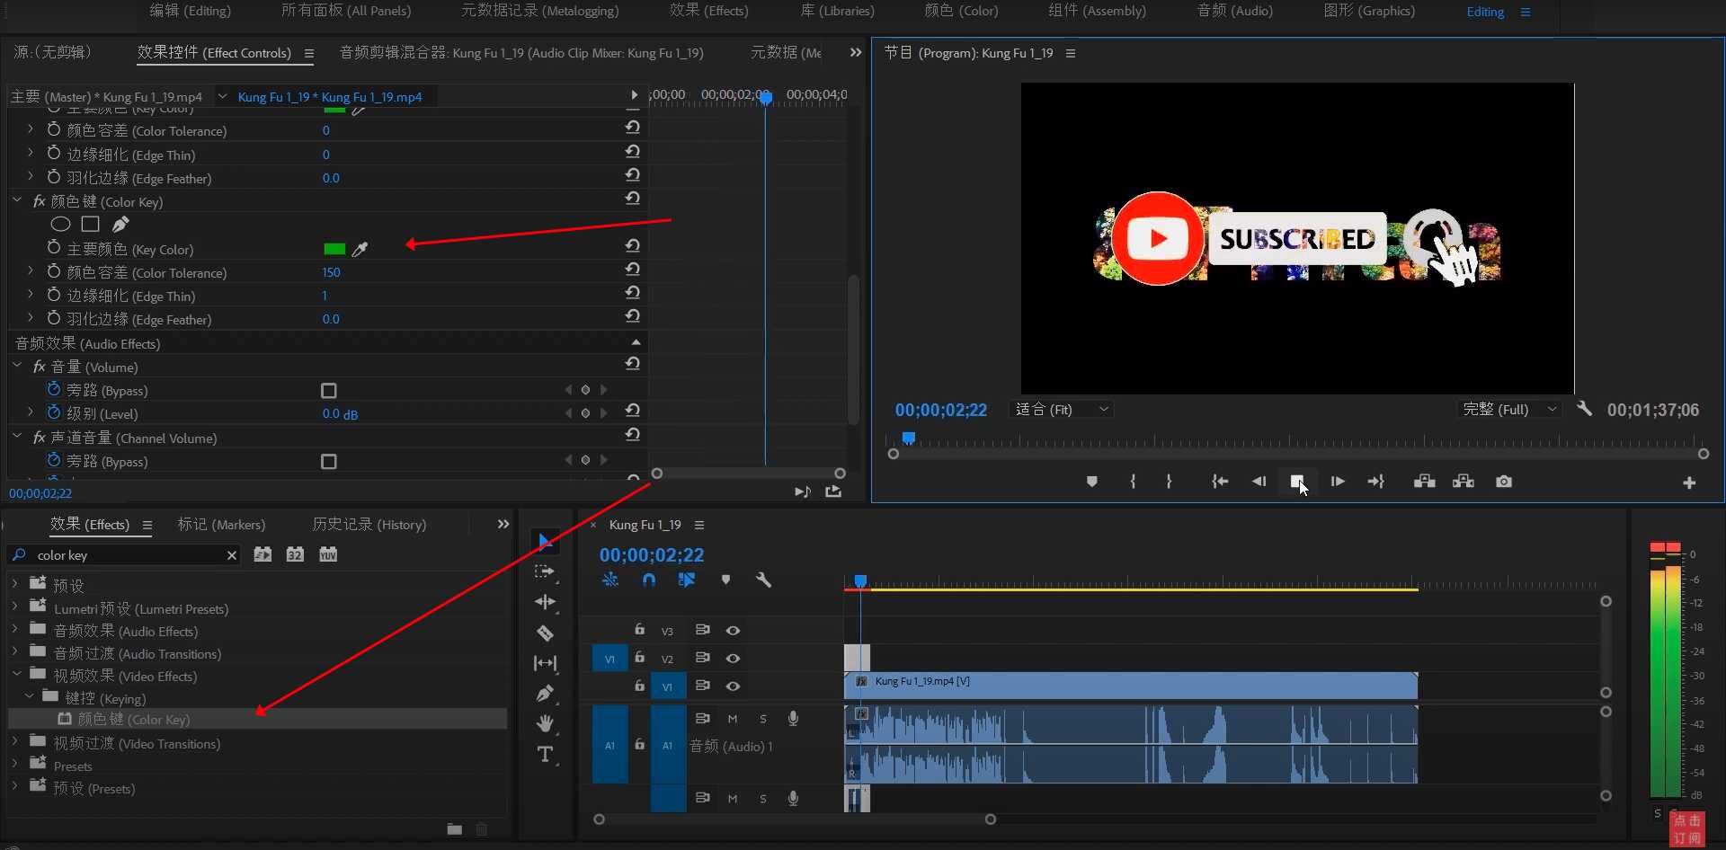Select the Type tool
1726x850 pixels.
[545, 755]
